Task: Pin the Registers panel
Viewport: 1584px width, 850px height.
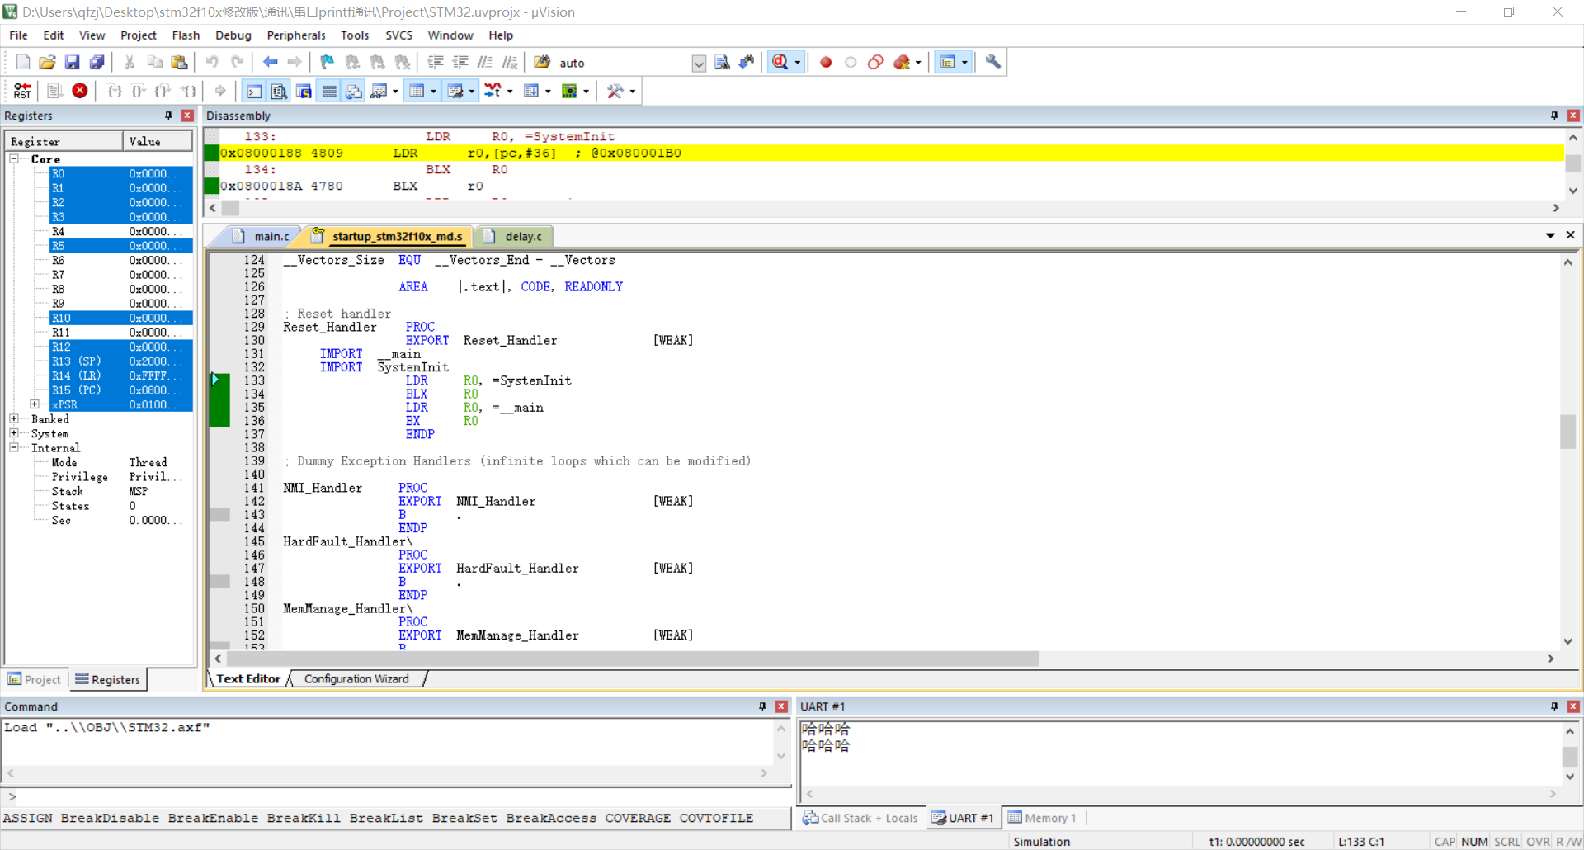Action: click(x=168, y=116)
